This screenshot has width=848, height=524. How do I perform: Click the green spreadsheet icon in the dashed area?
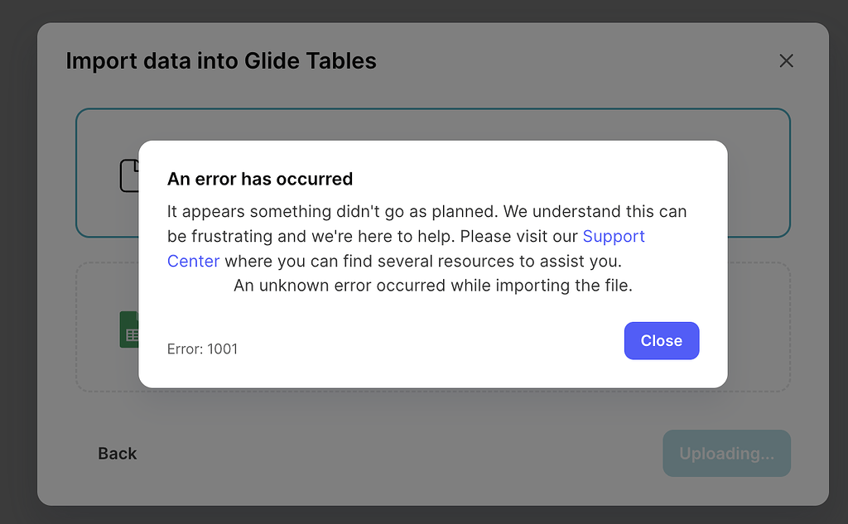pyautogui.click(x=130, y=329)
